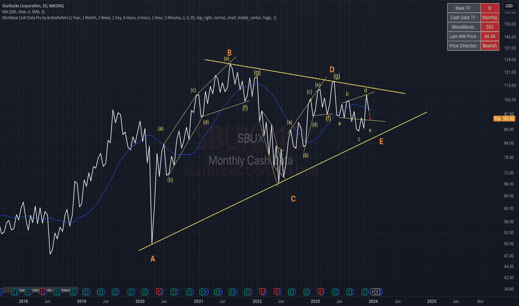
Task: Open the first red earnings marker of 2022
Action: [x=262, y=292]
